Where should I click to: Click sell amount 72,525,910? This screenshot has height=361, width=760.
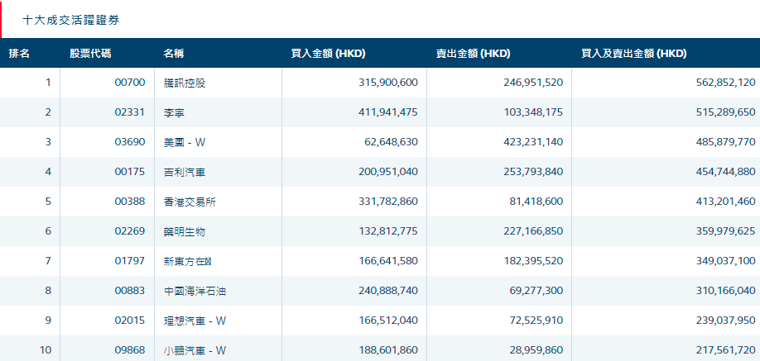tap(536, 321)
